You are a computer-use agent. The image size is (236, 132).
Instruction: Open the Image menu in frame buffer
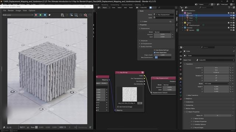point(18,11)
